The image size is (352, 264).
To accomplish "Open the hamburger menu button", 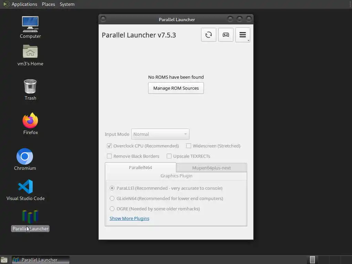I will pos(243,35).
